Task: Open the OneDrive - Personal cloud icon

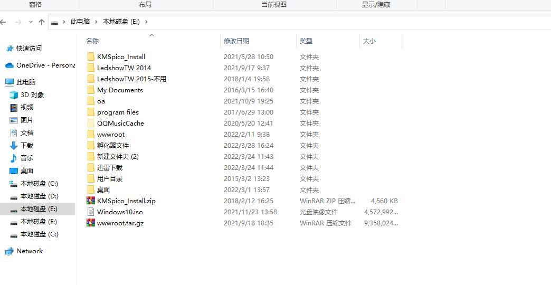Action: (x=9, y=65)
